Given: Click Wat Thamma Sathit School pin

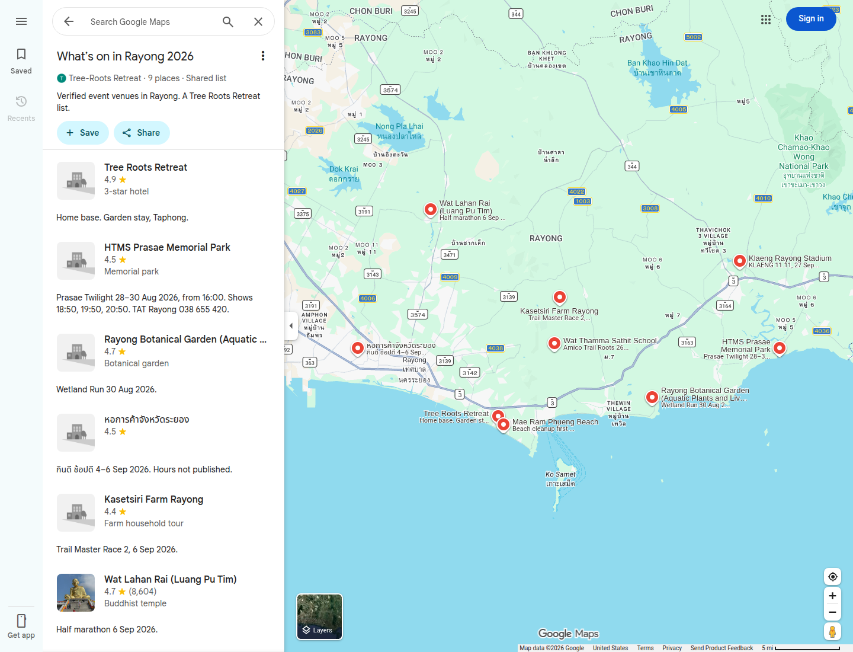Looking at the screenshot, I should [554, 344].
